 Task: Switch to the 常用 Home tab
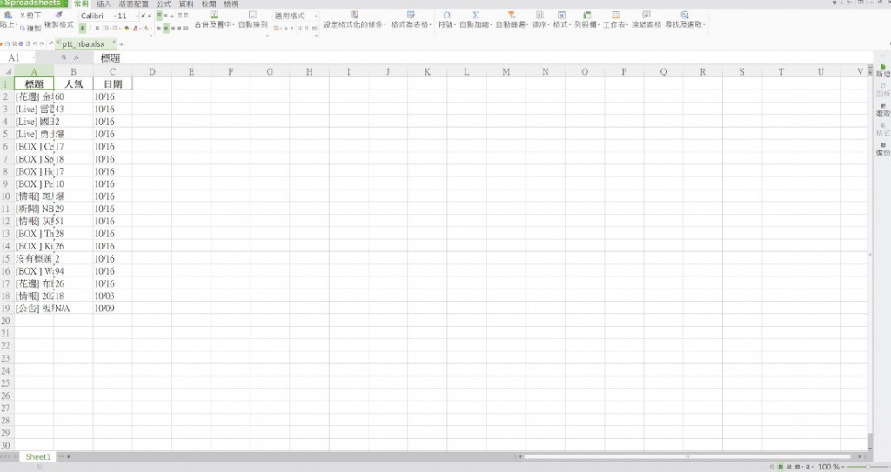click(81, 4)
